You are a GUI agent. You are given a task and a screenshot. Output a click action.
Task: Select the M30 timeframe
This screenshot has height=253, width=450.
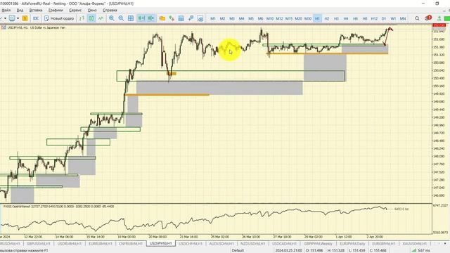tap(308, 18)
